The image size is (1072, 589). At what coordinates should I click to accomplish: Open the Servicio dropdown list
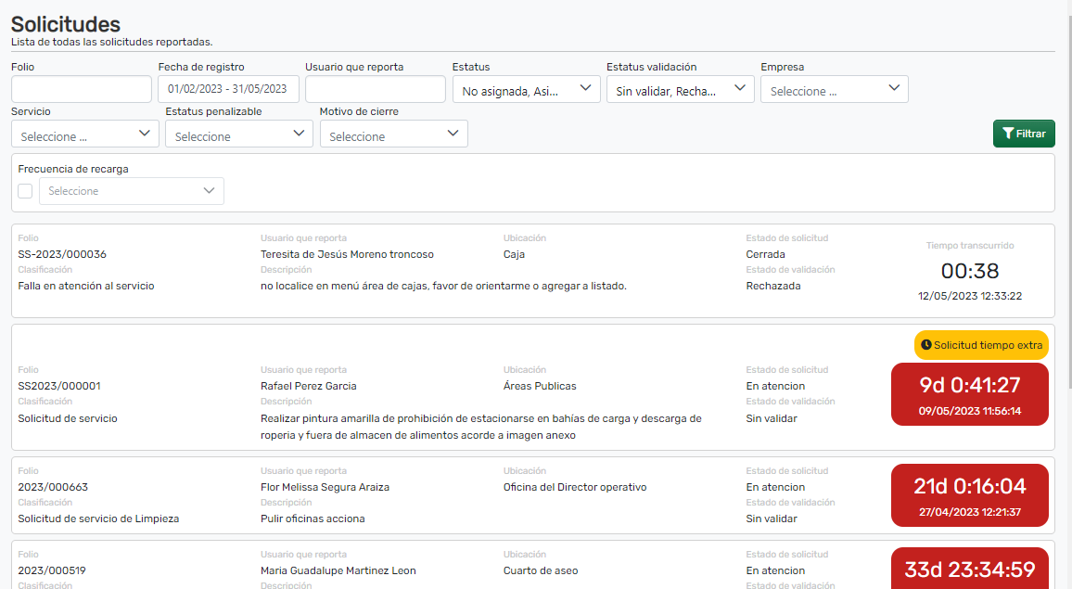pyautogui.click(x=85, y=135)
